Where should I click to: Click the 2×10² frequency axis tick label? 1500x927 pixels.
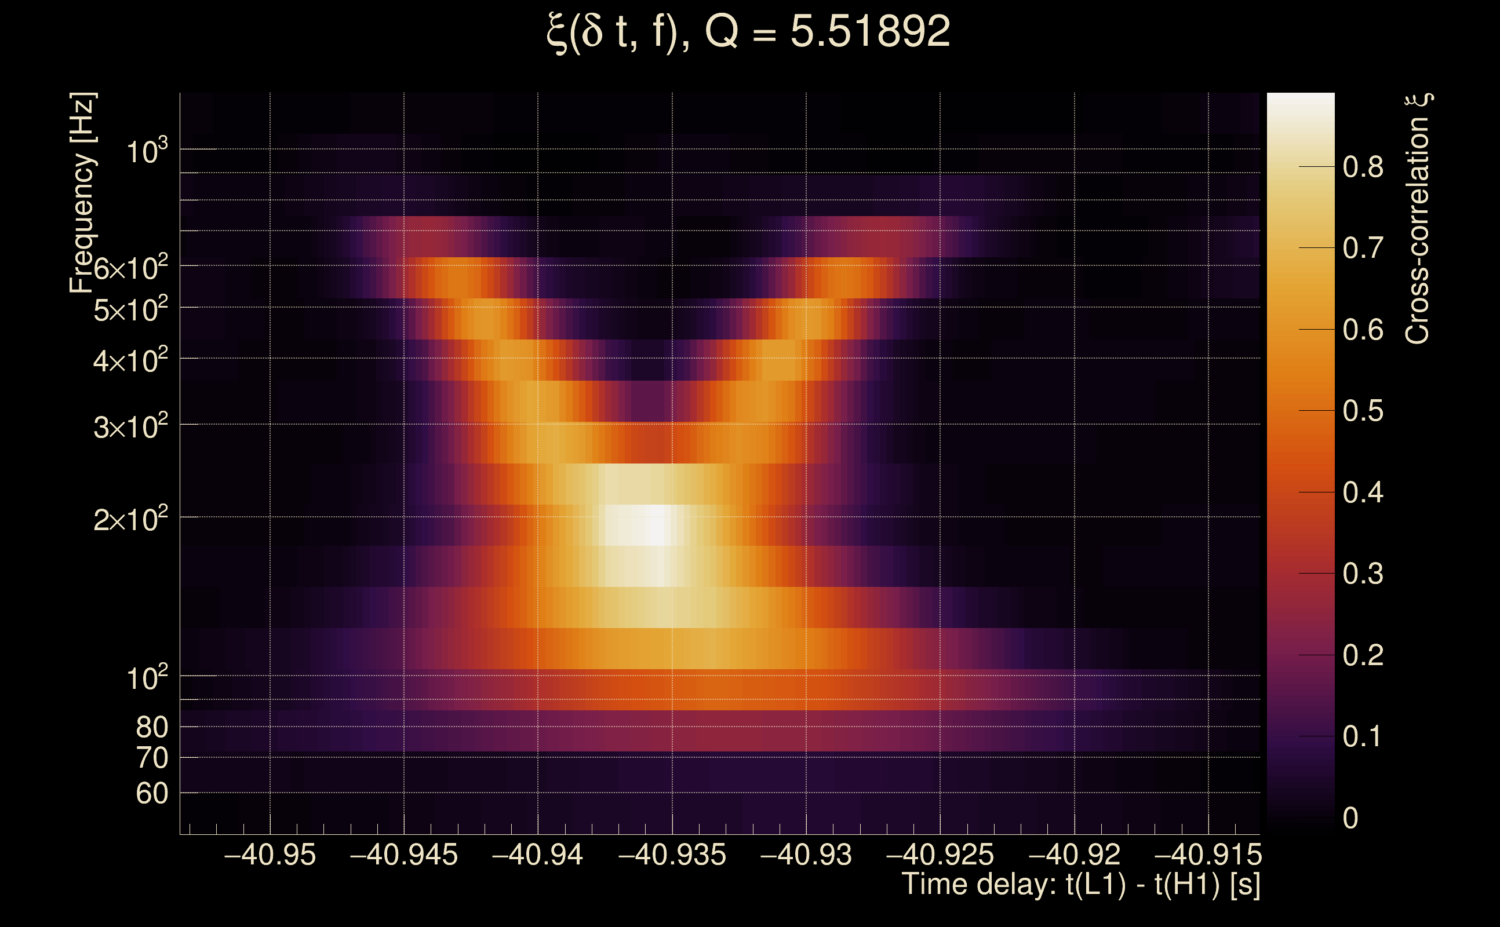tap(130, 520)
